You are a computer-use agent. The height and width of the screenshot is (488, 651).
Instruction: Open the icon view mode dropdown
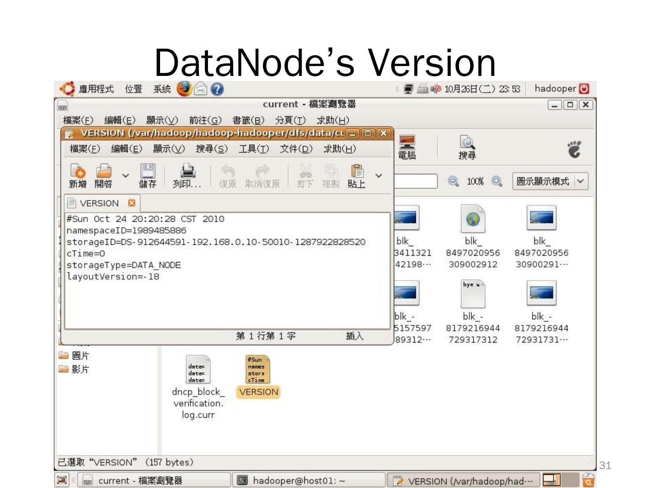550,181
